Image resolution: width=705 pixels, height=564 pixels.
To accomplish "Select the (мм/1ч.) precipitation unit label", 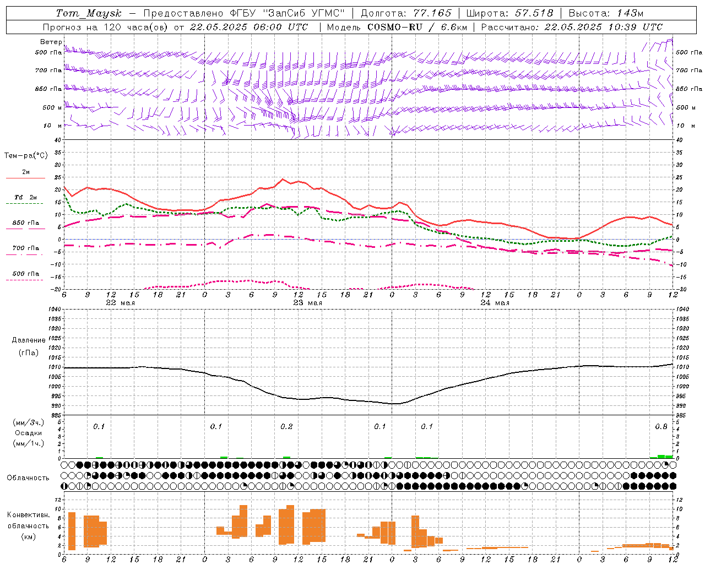I will pyautogui.click(x=29, y=443).
